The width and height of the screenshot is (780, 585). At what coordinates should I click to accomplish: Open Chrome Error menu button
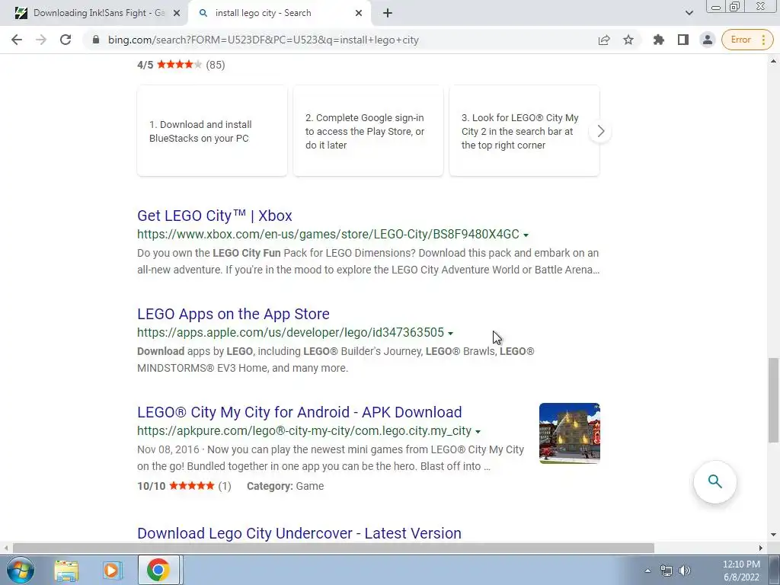point(747,40)
